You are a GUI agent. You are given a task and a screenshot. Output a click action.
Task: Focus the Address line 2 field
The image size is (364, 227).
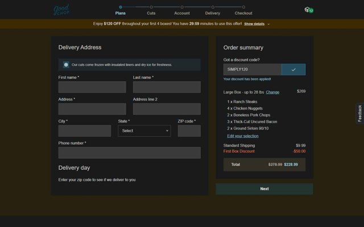[x=167, y=109]
